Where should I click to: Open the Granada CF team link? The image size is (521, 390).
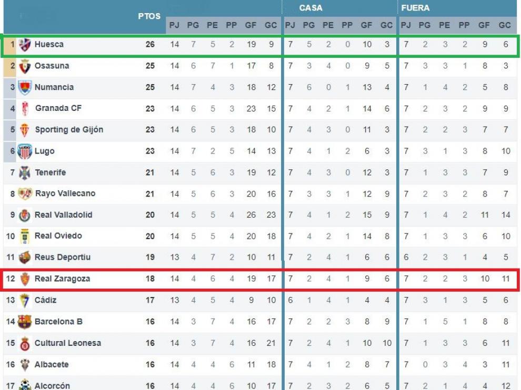tap(58, 108)
